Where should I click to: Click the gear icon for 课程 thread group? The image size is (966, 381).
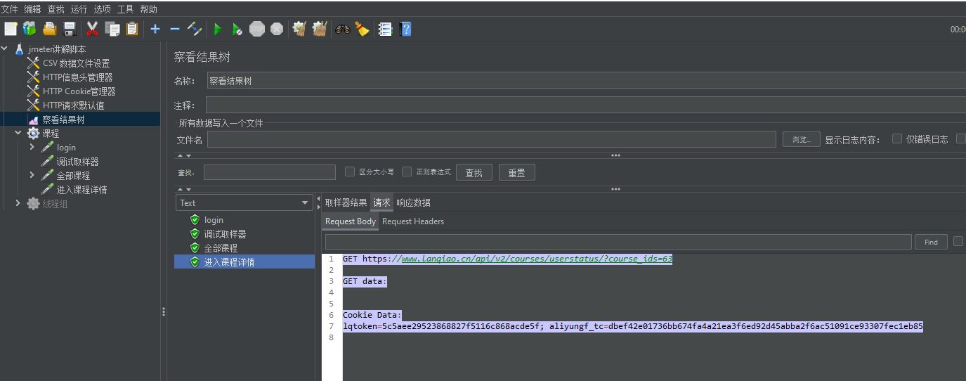33,134
